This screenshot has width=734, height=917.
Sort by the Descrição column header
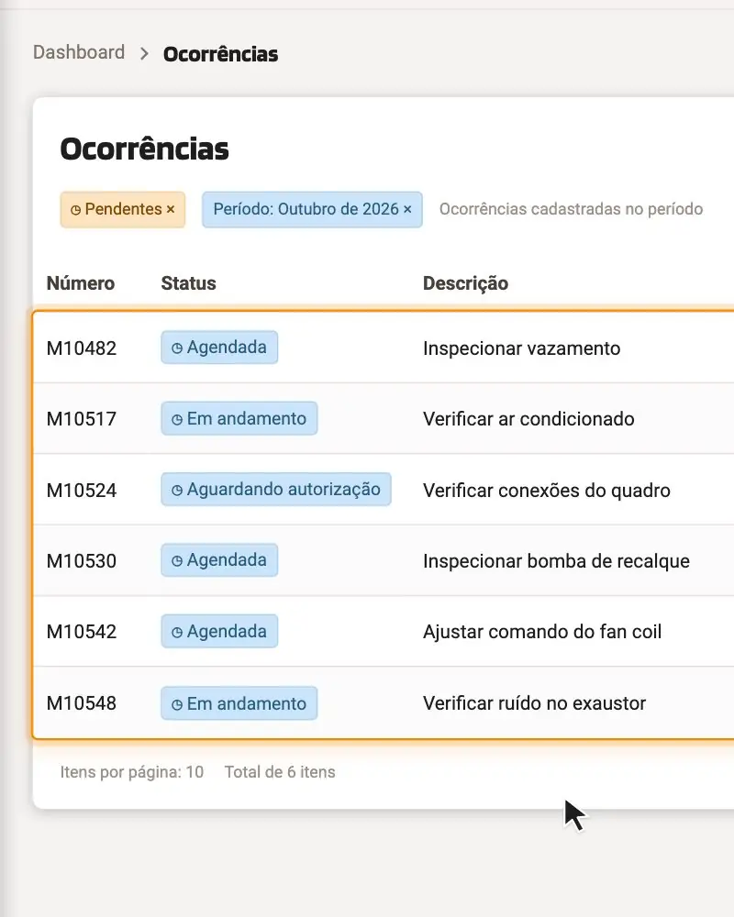point(465,283)
